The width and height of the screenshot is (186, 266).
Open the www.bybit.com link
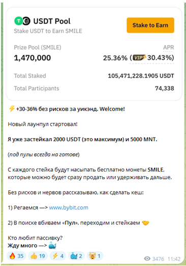69,208
